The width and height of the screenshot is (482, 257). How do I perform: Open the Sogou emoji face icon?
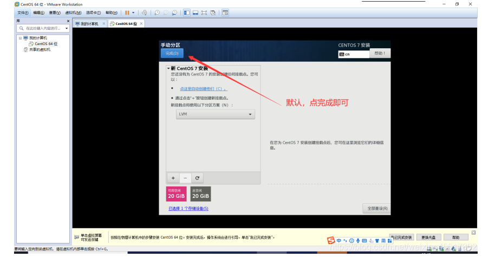point(351,240)
